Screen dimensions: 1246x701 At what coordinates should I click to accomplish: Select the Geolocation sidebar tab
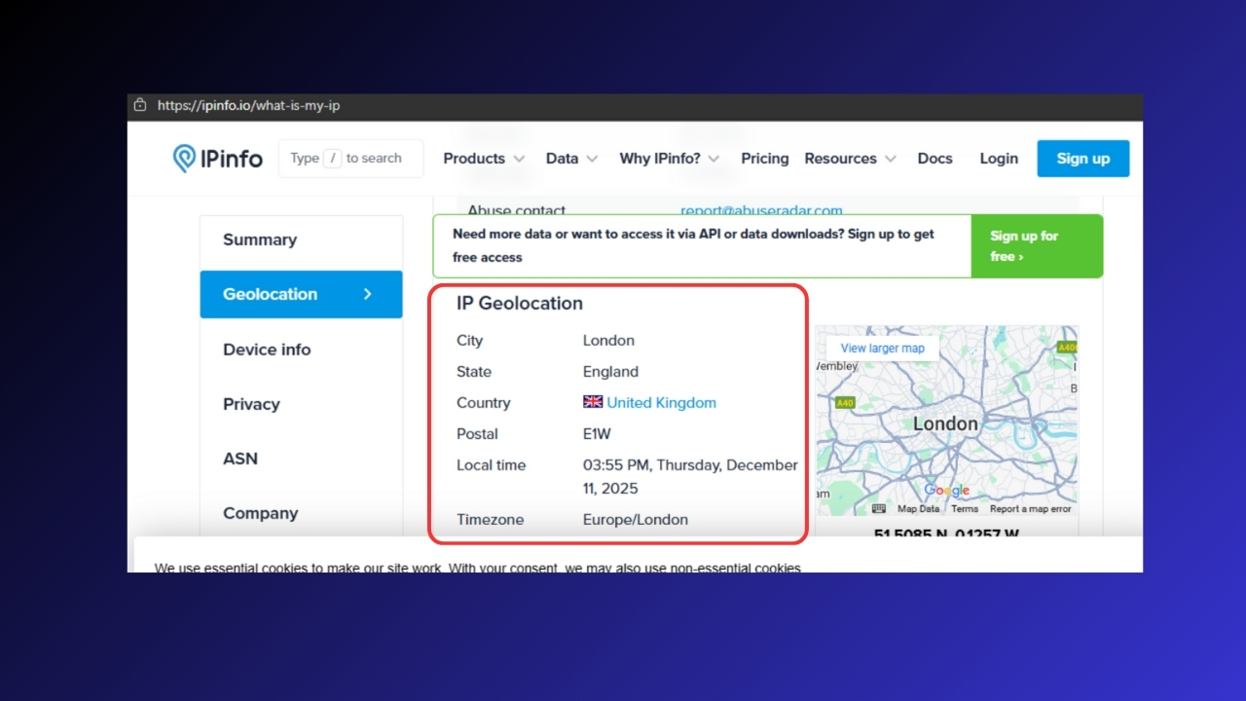(x=301, y=294)
